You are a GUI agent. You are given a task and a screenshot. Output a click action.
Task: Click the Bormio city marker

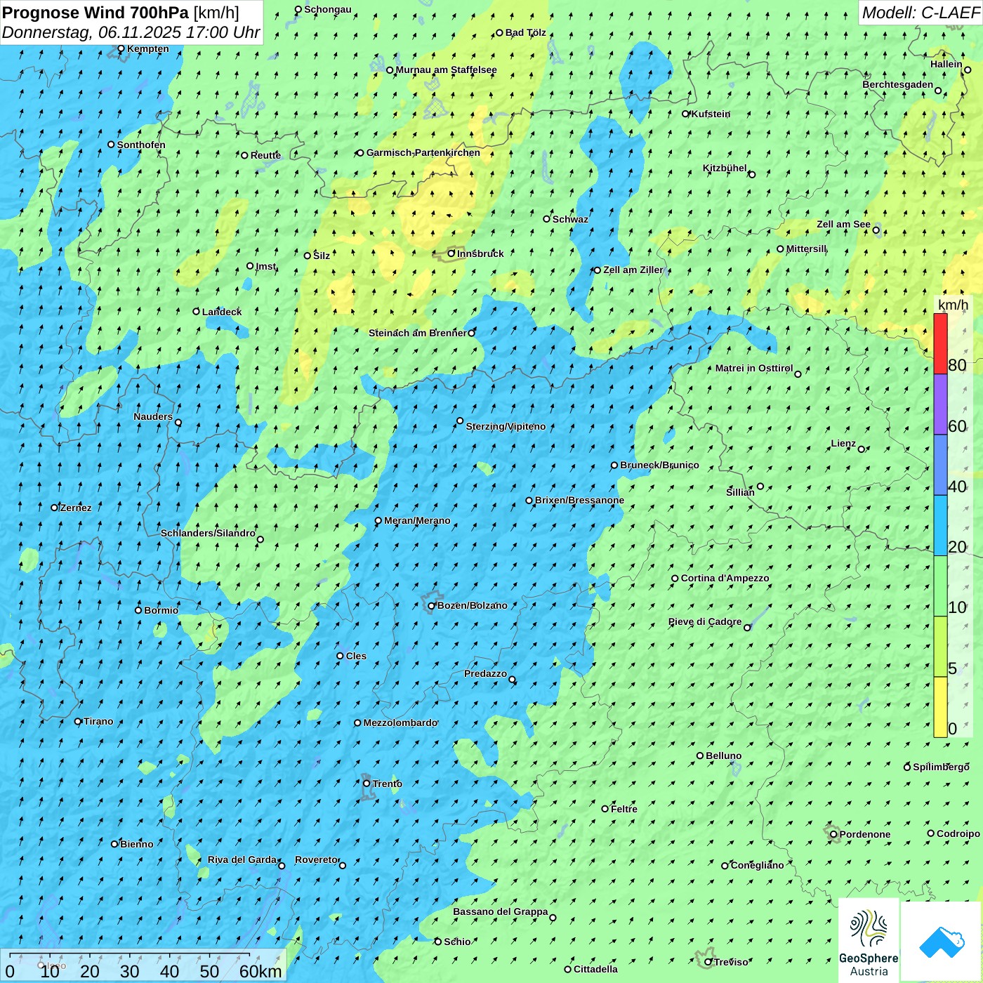[x=138, y=610]
